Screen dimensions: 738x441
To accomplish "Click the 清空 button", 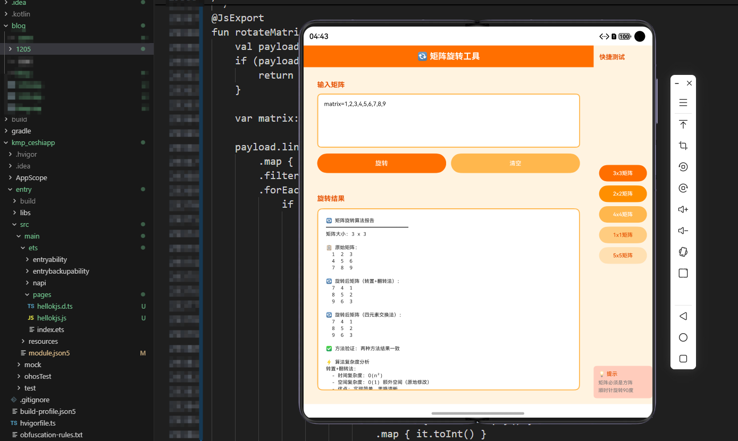I will point(515,163).
